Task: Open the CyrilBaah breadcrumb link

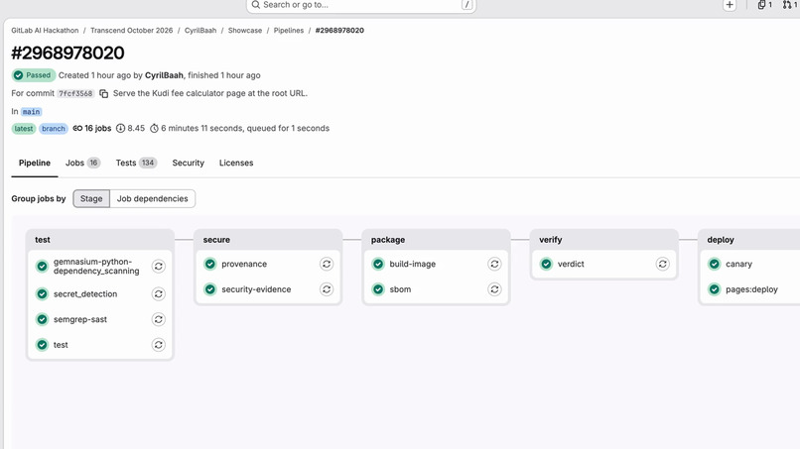Action: [x=200, y=31]
